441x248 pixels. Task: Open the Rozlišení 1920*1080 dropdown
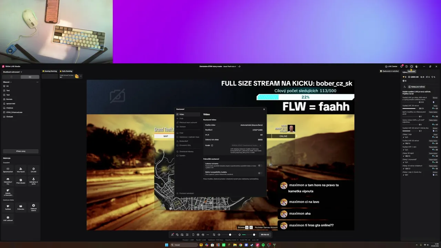[x=257, y=130]
